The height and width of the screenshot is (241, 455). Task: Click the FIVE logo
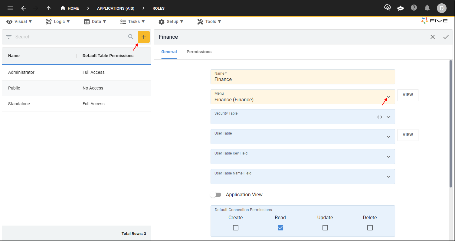coord(434,21)
